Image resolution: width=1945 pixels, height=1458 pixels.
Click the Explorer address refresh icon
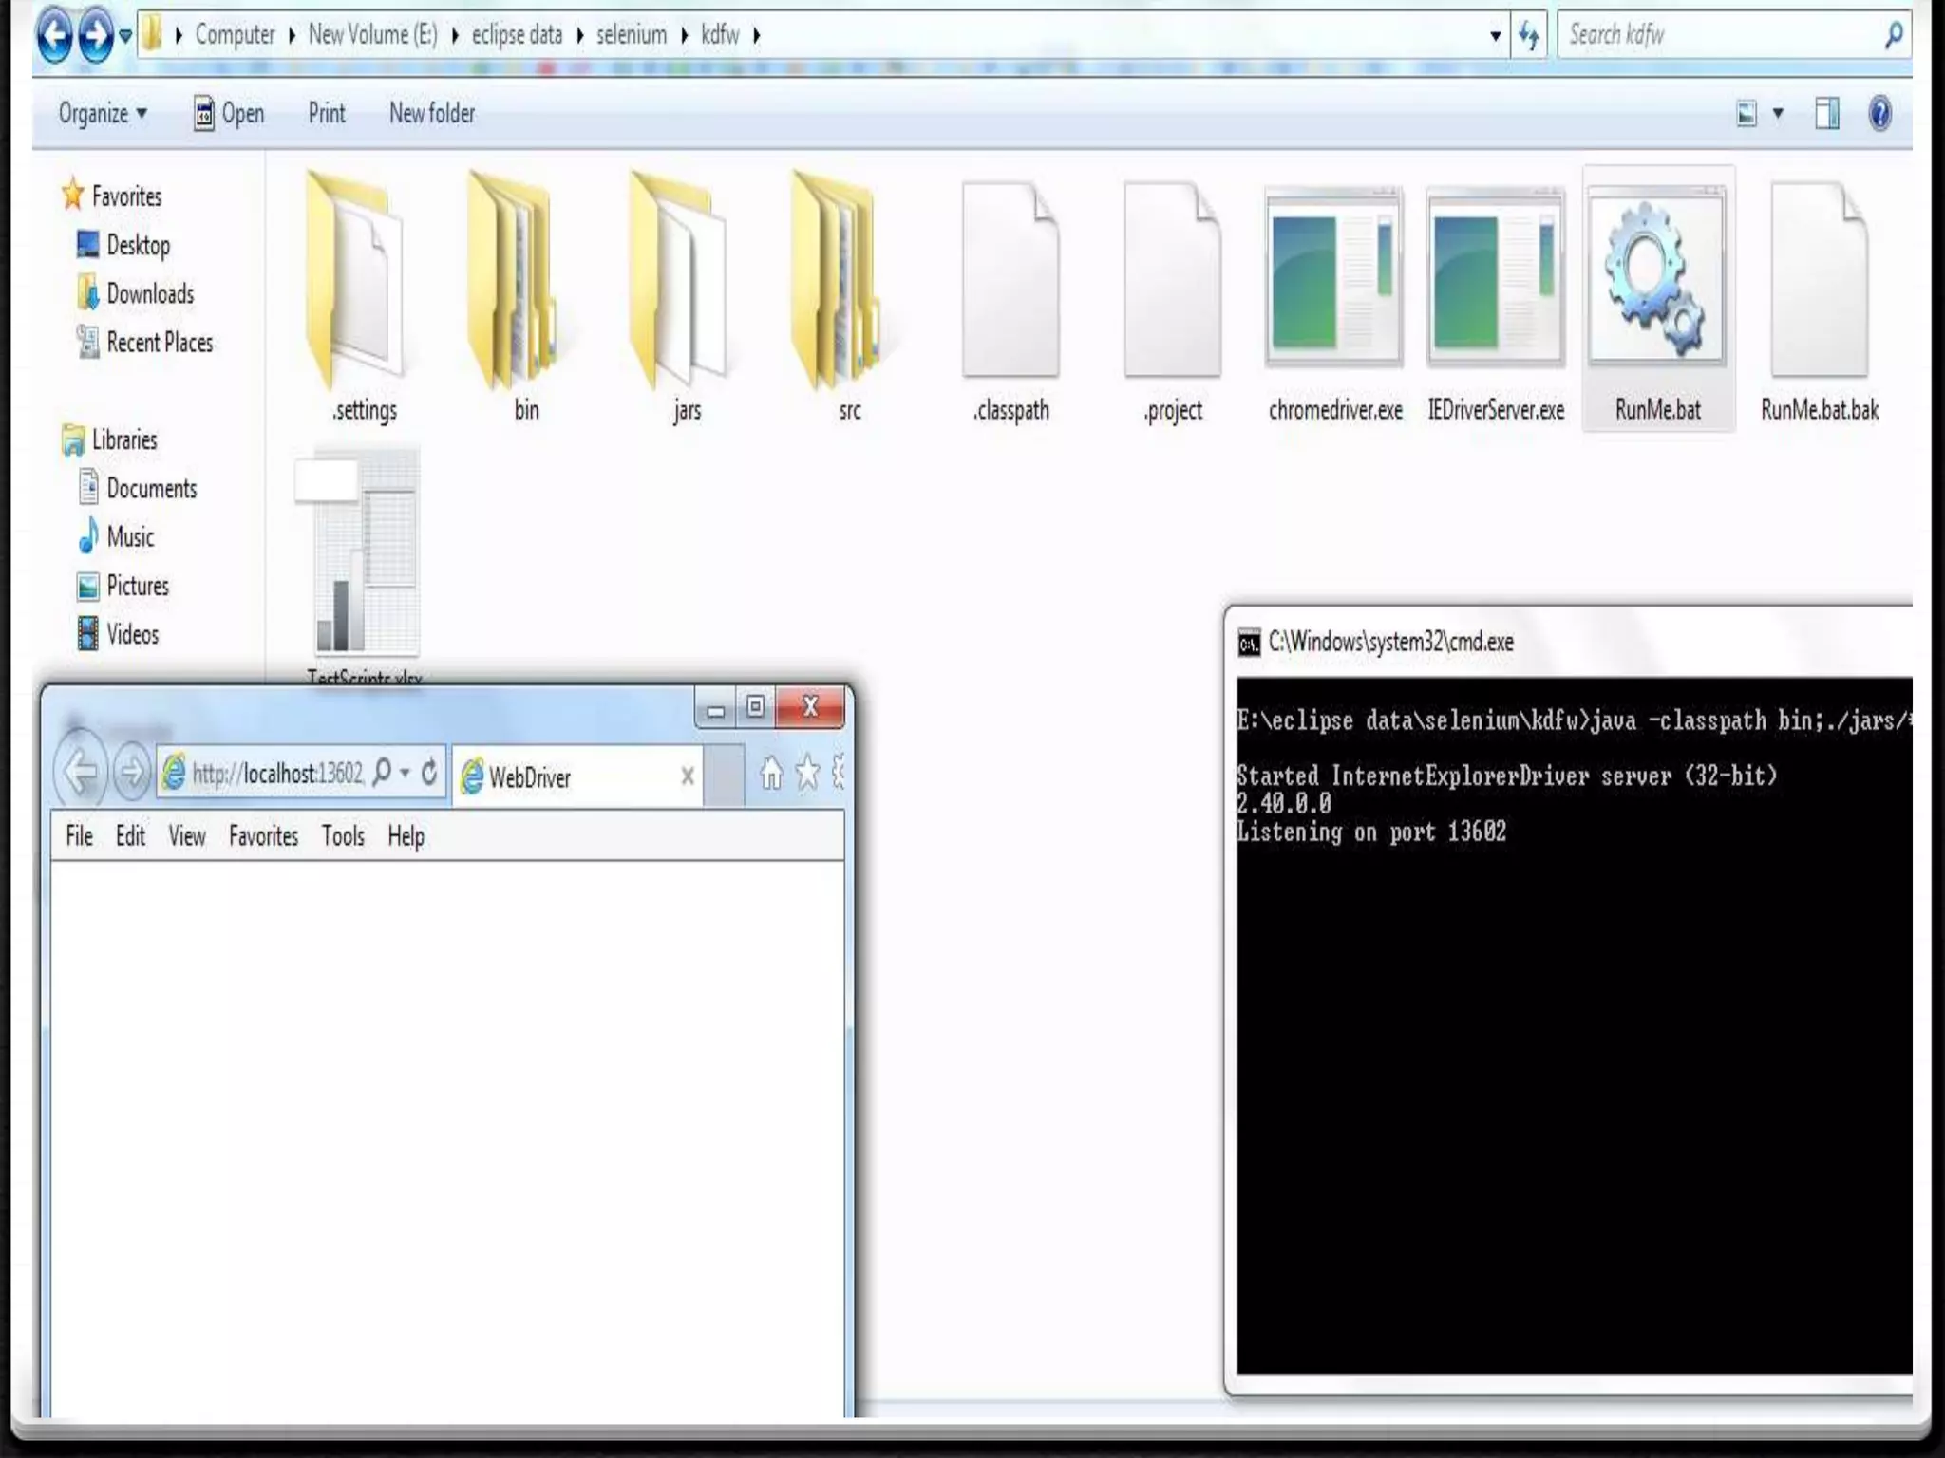tap(1528, 36)
